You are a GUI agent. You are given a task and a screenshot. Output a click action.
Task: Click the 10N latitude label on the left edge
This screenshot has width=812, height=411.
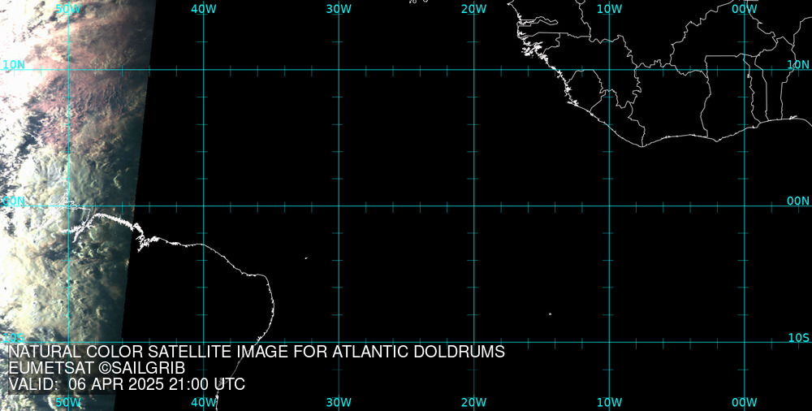tap(14, 65)
